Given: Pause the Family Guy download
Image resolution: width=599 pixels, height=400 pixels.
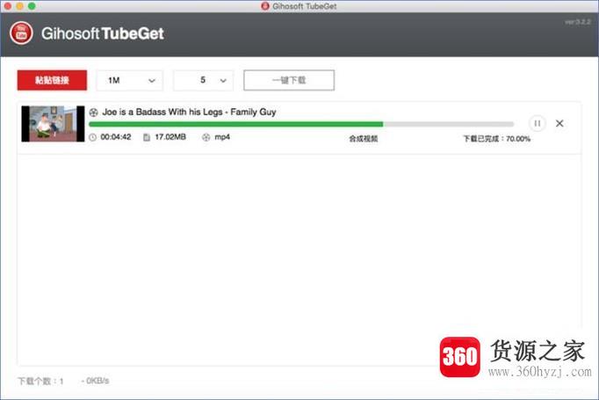Looking at the screenshot, I should coord(537,123).
